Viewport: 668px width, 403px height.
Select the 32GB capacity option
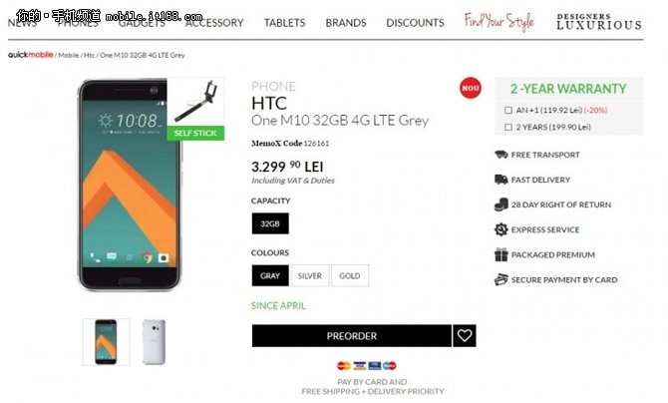[270, 223]
